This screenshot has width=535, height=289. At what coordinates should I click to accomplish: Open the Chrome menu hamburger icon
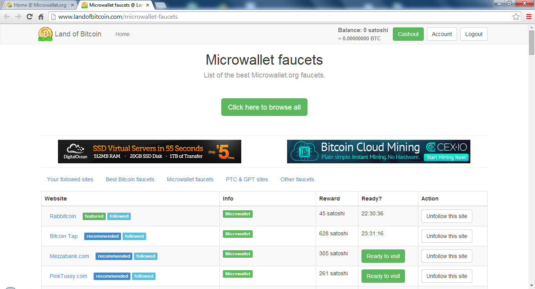tap(529, 17)
